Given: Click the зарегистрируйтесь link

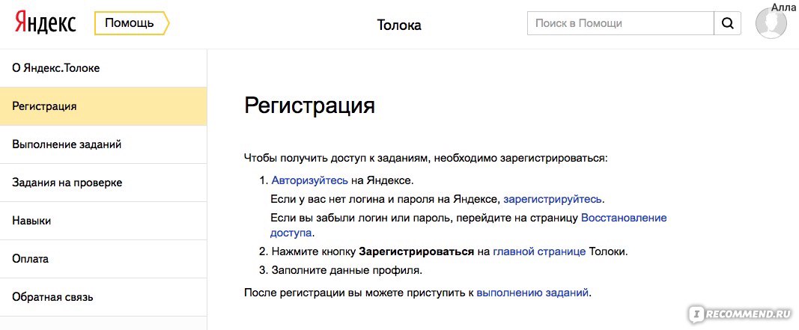Looking at the screenshot, I should pos(553,199).
